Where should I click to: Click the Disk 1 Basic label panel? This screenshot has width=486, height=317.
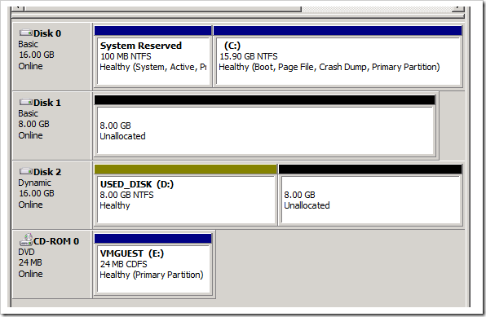point(51,125)
